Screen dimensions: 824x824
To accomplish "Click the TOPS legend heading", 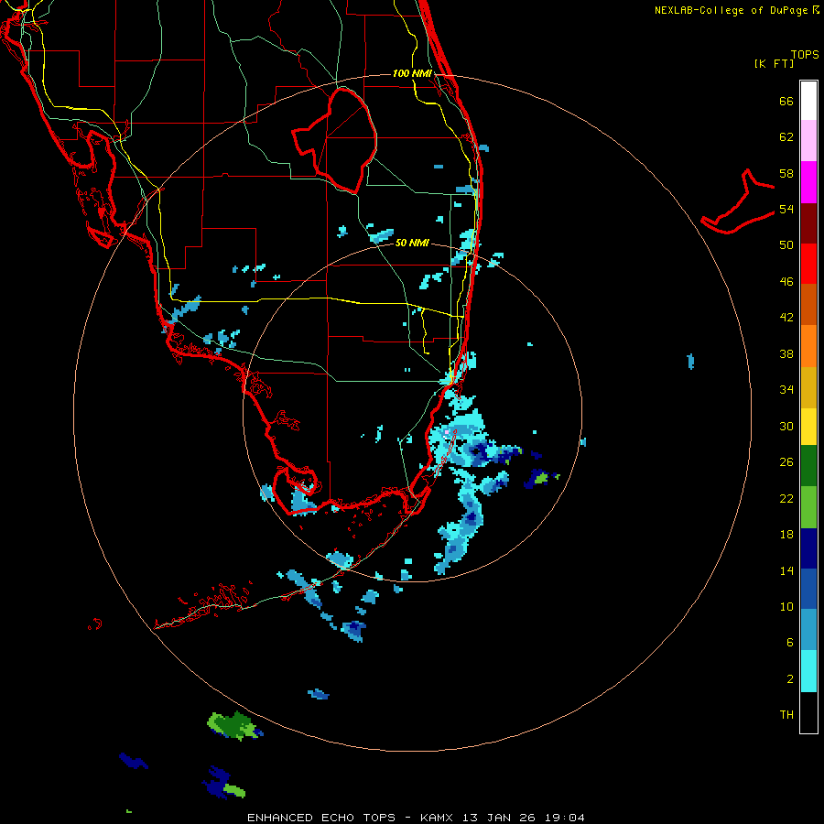I will point(805,54).
